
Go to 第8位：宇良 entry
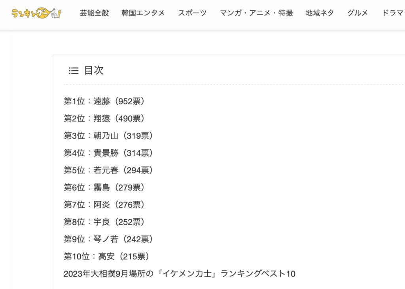(x=104, y=222)
